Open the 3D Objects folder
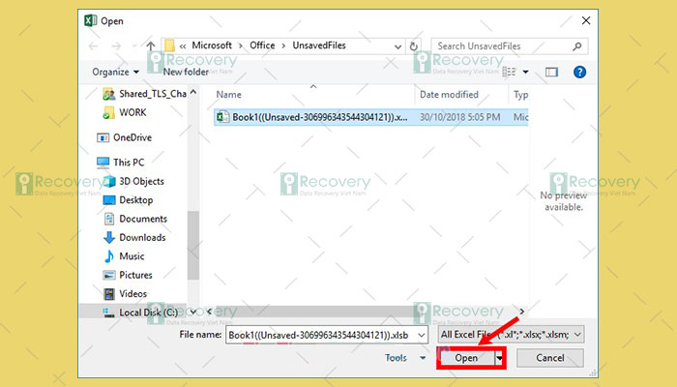677x387 pixels. [133, 182]
